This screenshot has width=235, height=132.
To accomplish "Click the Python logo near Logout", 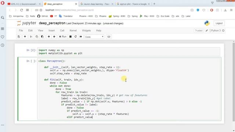I will tap(207, 23).
